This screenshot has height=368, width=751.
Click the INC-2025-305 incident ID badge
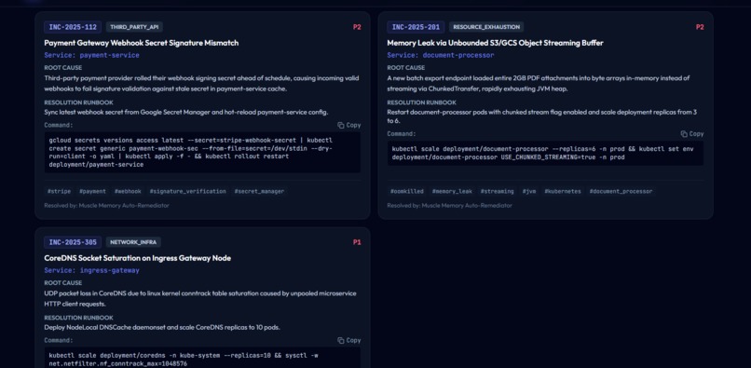pyautogui.click(x=73, y=242)
